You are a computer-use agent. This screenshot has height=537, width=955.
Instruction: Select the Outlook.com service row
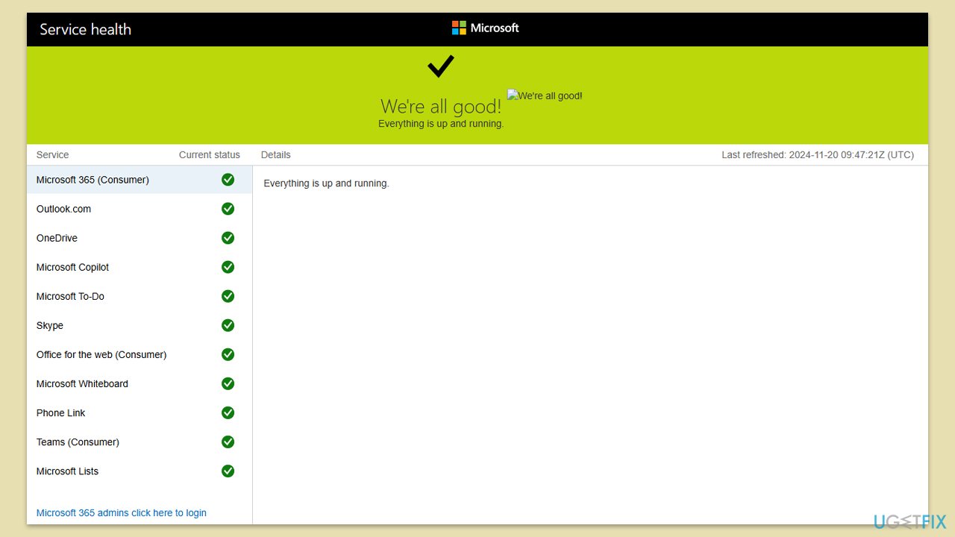[63, 209]
